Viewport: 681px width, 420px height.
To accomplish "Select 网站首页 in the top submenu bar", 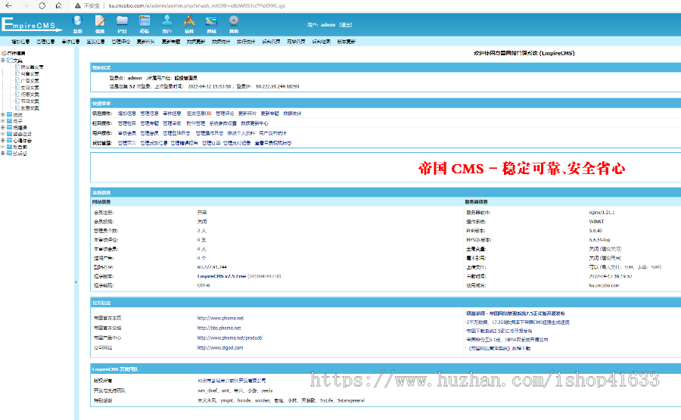I will (x=296, y=42).
